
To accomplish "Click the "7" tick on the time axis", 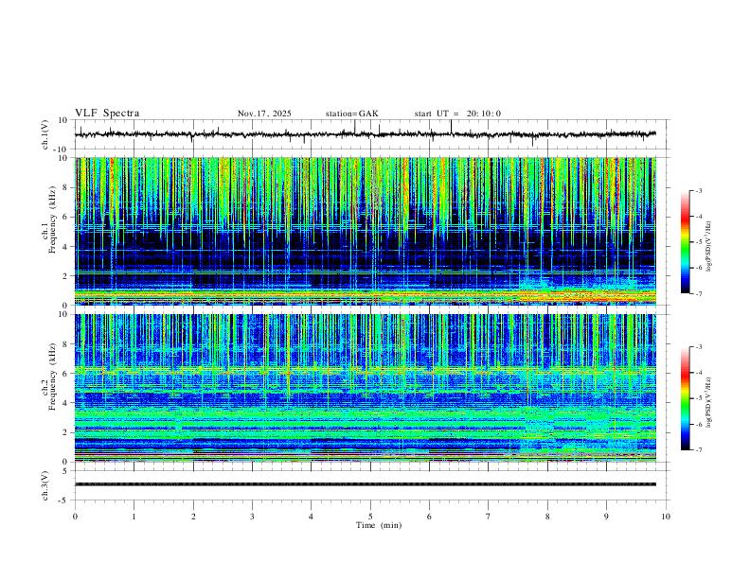I will (x=489, y=517).
